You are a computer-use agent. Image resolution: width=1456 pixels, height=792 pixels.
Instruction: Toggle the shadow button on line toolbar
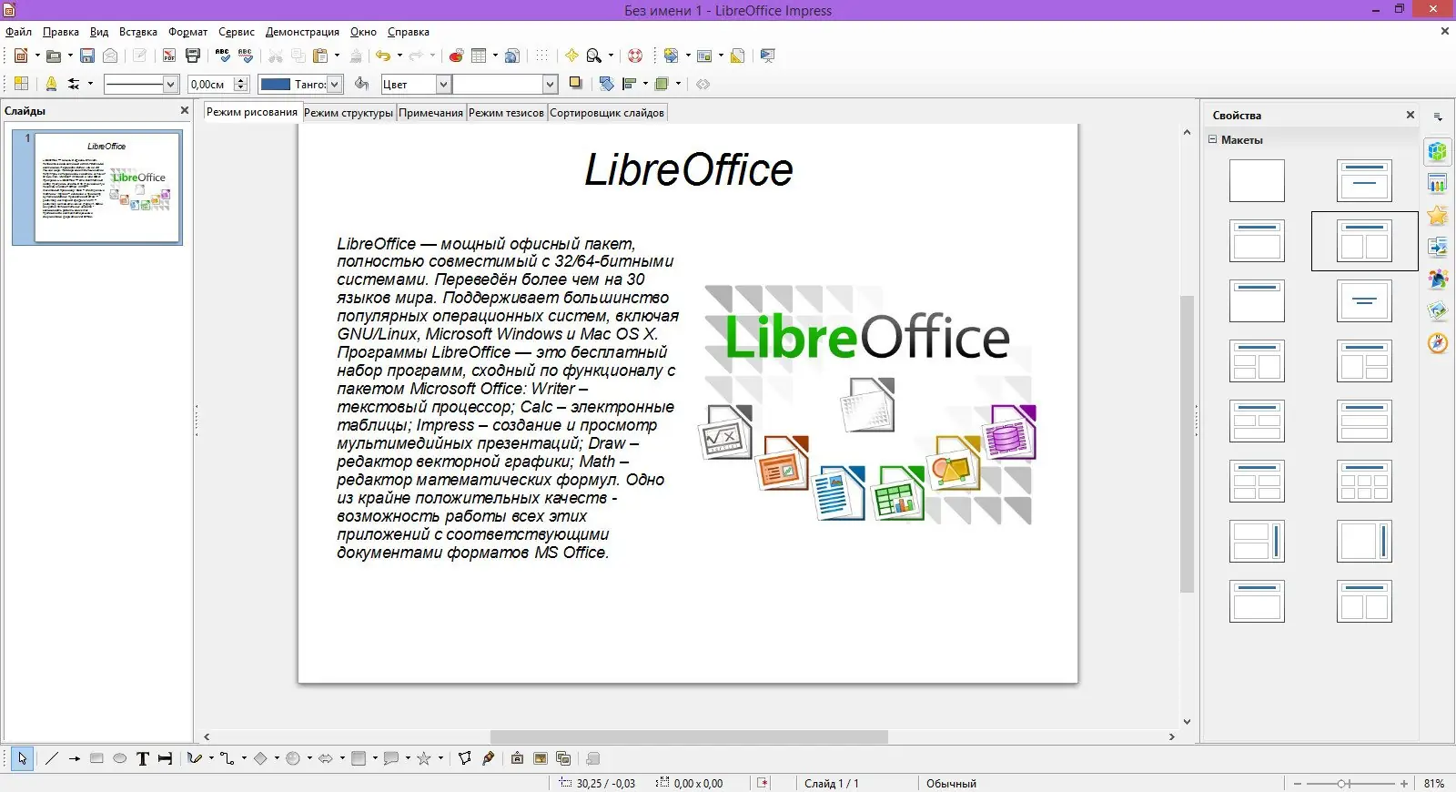click(x=575, y=84)
